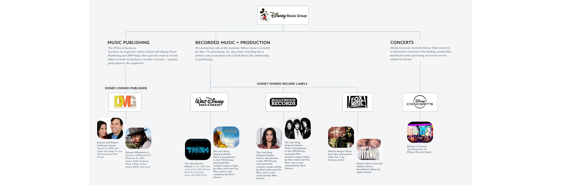
Task: Select the Fox Music logo card
Action: pyautogui.click(x=358, y=102)
